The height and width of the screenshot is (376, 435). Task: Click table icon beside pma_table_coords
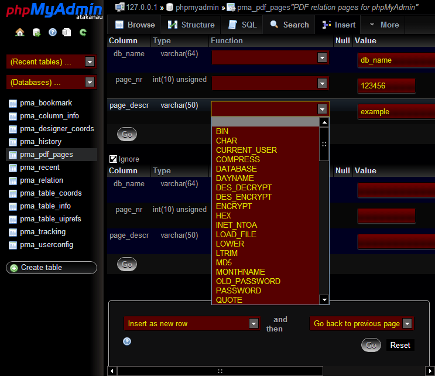(13, 194)
